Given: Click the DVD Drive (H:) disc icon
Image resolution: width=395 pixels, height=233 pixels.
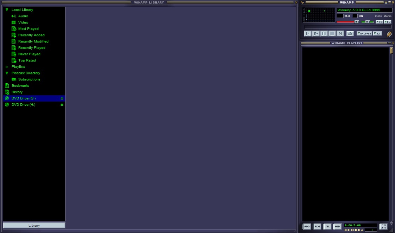Looking at the screenshot, I should [x=7, y=105].
